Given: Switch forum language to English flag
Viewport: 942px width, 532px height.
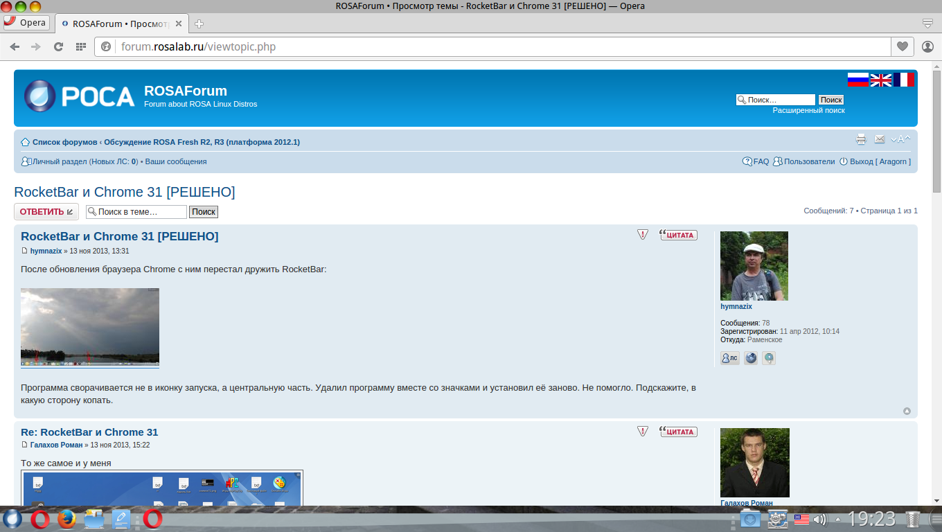Looking at the screenshot, I should (x=880, y=80).
